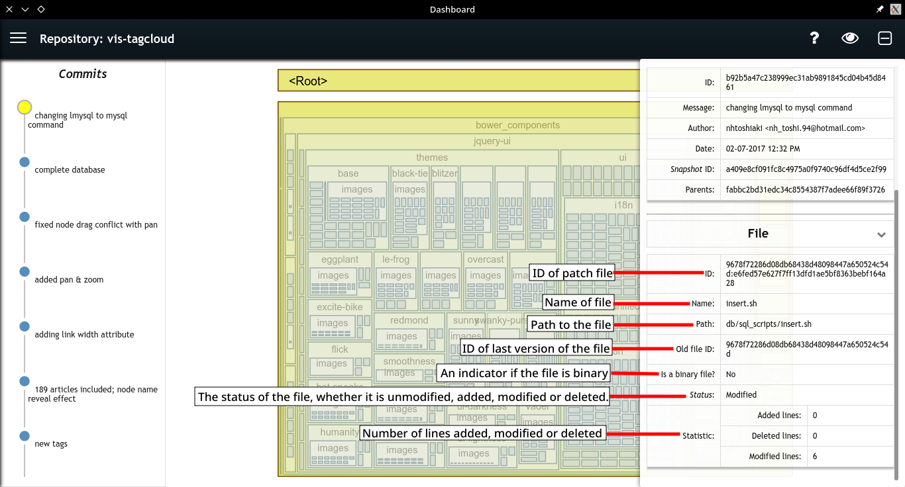The height and width of the screenshot is (487, 905).
Task: Select the commit node for 'new tags'
Action: coord(25,435)
